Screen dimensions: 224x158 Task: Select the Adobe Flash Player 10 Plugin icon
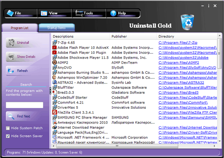[x=55, y=53]
